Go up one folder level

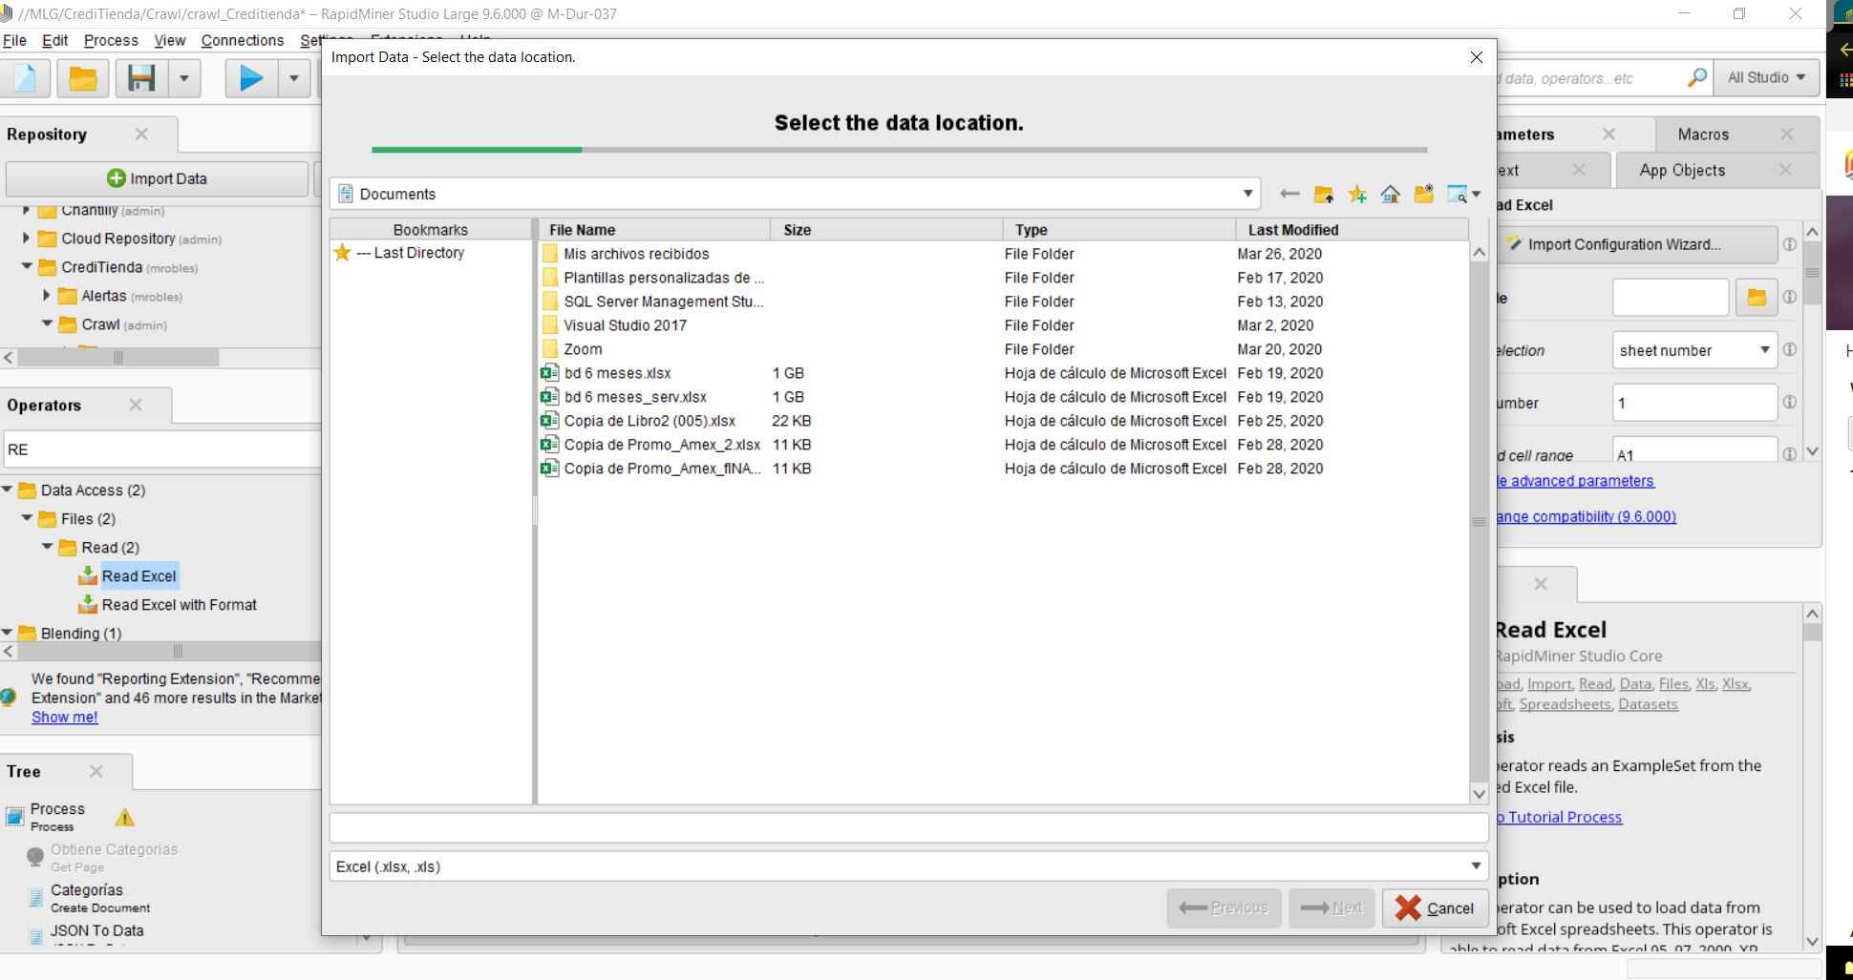click(x=1323, y=194)
